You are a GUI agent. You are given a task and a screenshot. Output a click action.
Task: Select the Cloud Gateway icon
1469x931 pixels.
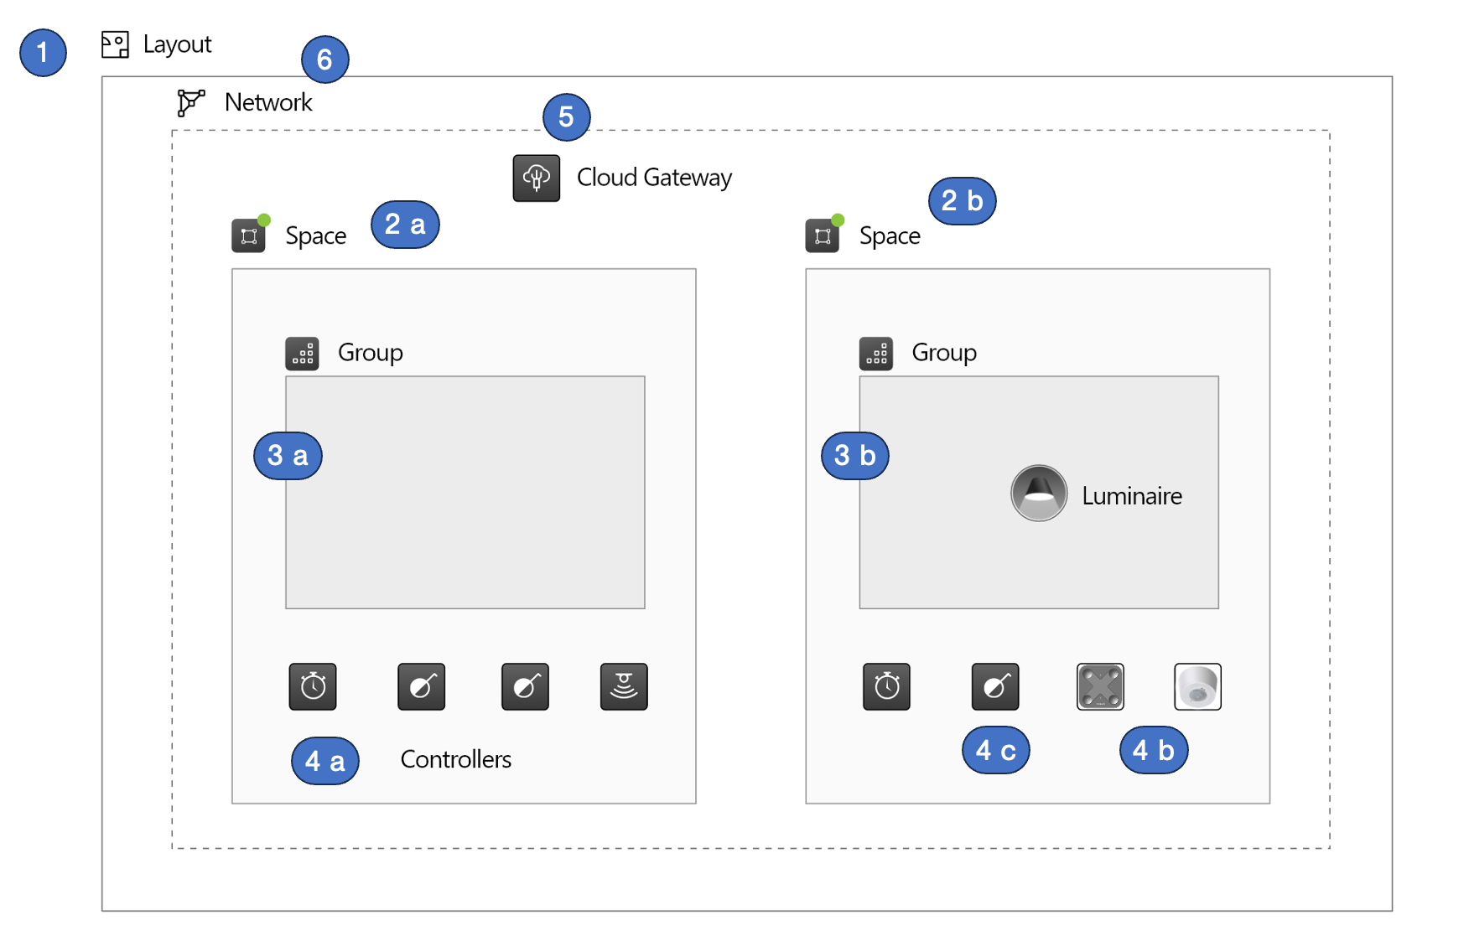tap(537, 178)
